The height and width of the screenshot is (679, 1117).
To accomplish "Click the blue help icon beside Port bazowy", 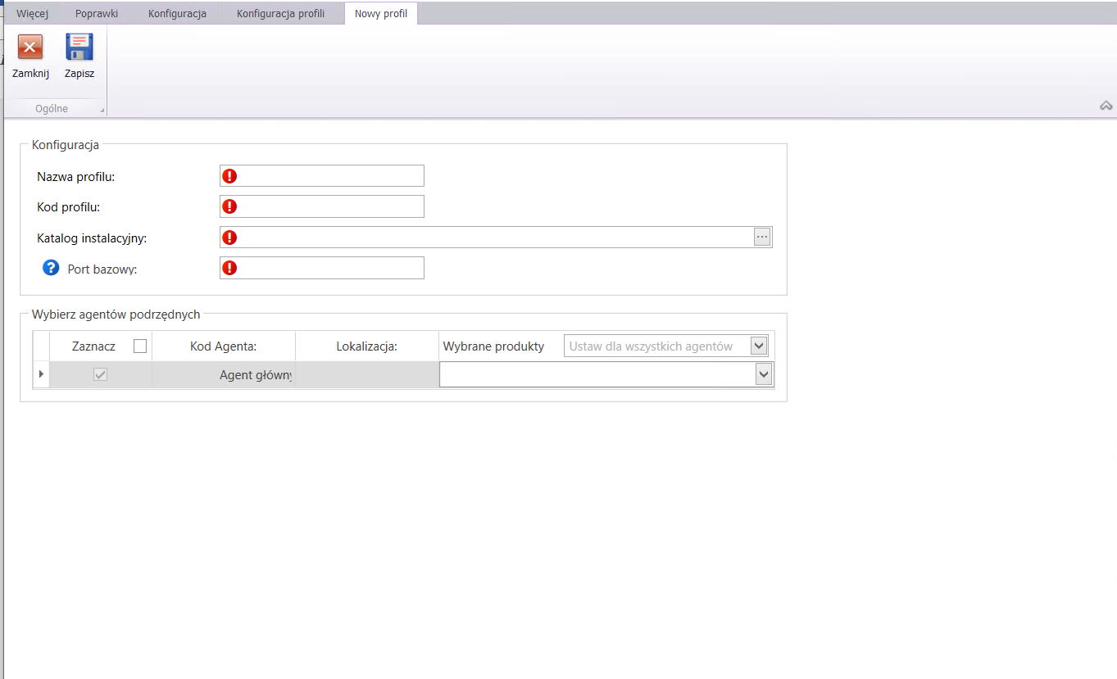I will pos(51,267).
